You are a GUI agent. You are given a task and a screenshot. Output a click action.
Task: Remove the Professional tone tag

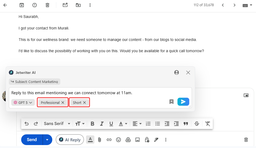coord(63,103)
